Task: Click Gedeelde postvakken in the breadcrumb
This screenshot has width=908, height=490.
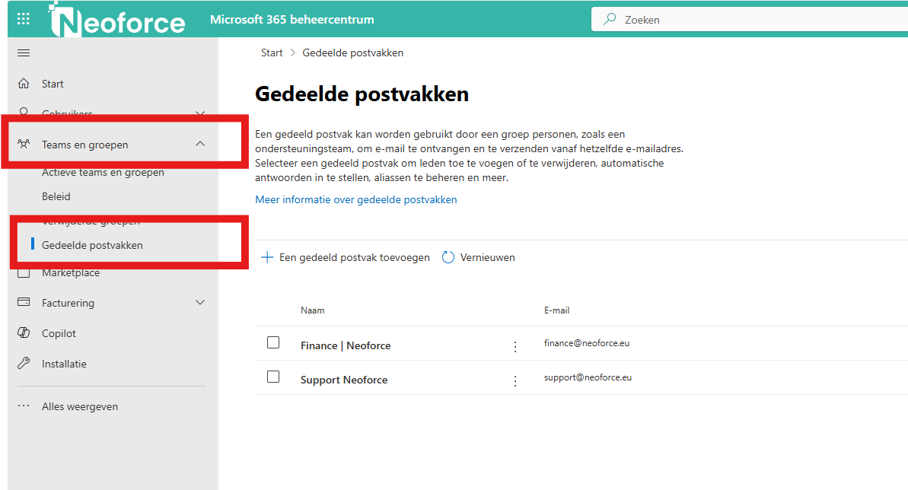Action: click(352, 52)
